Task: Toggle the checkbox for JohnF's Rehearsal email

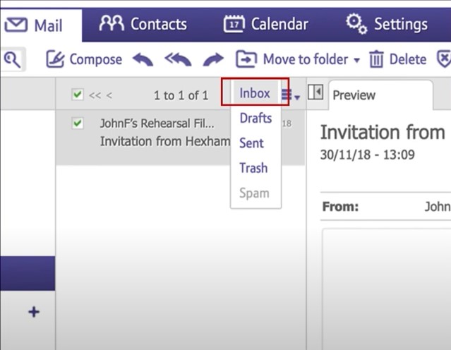Action: pos(78,123)
